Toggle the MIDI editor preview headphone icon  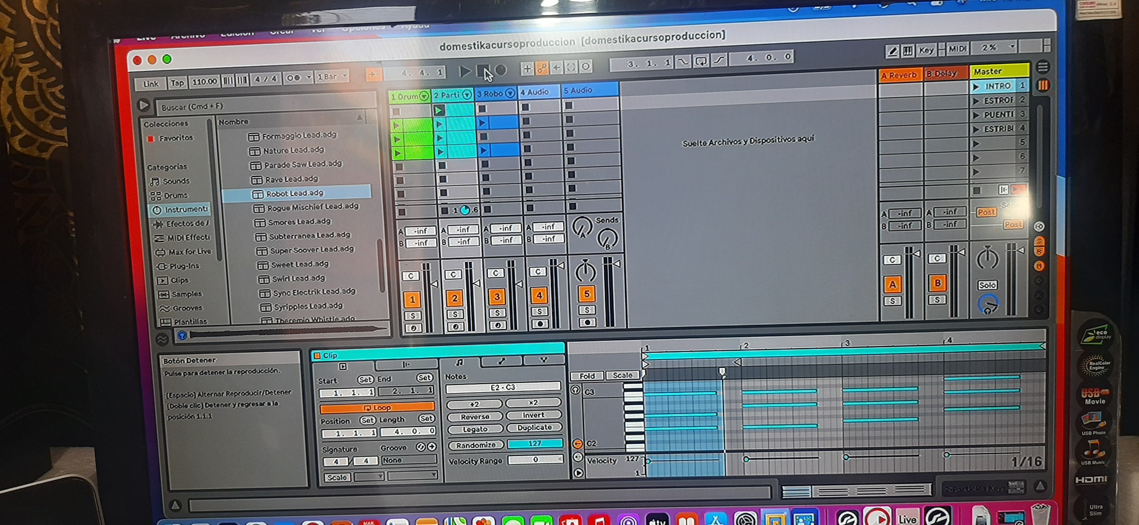(575, 390)
